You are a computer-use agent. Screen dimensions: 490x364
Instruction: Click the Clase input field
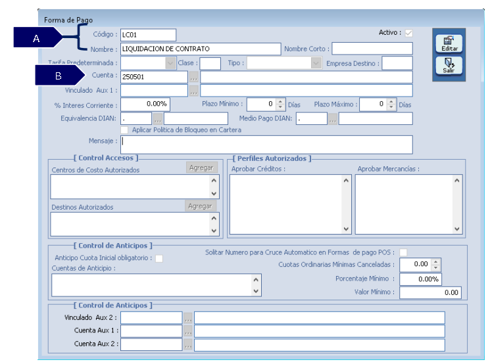pyautogui.click(x=210, y=63)
